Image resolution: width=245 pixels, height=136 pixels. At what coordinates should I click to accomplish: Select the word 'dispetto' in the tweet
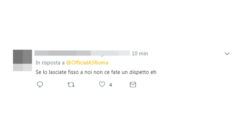pos(139,72)
